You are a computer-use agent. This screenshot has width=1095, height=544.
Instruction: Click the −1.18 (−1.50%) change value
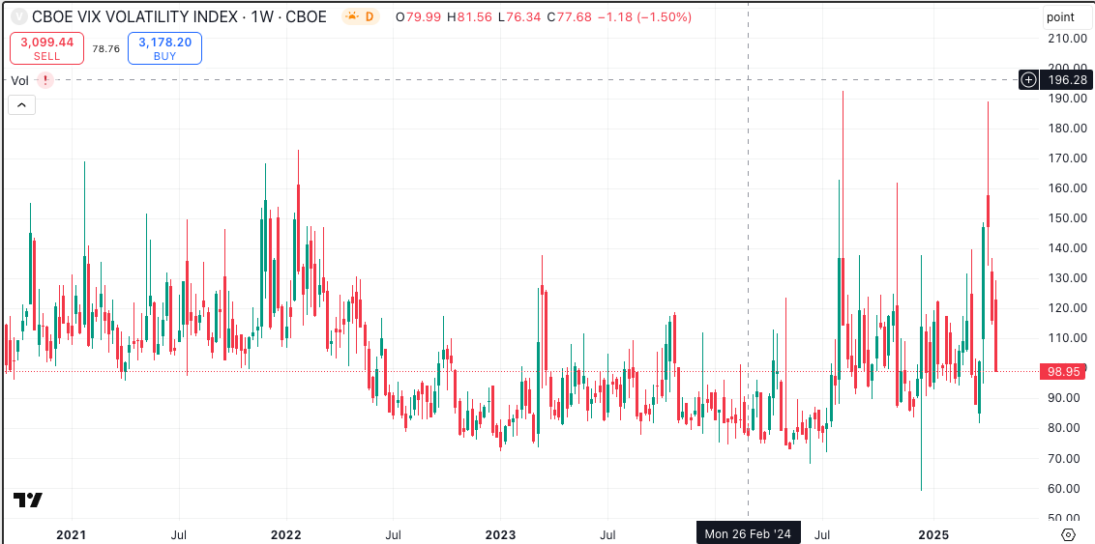[642, 16]
